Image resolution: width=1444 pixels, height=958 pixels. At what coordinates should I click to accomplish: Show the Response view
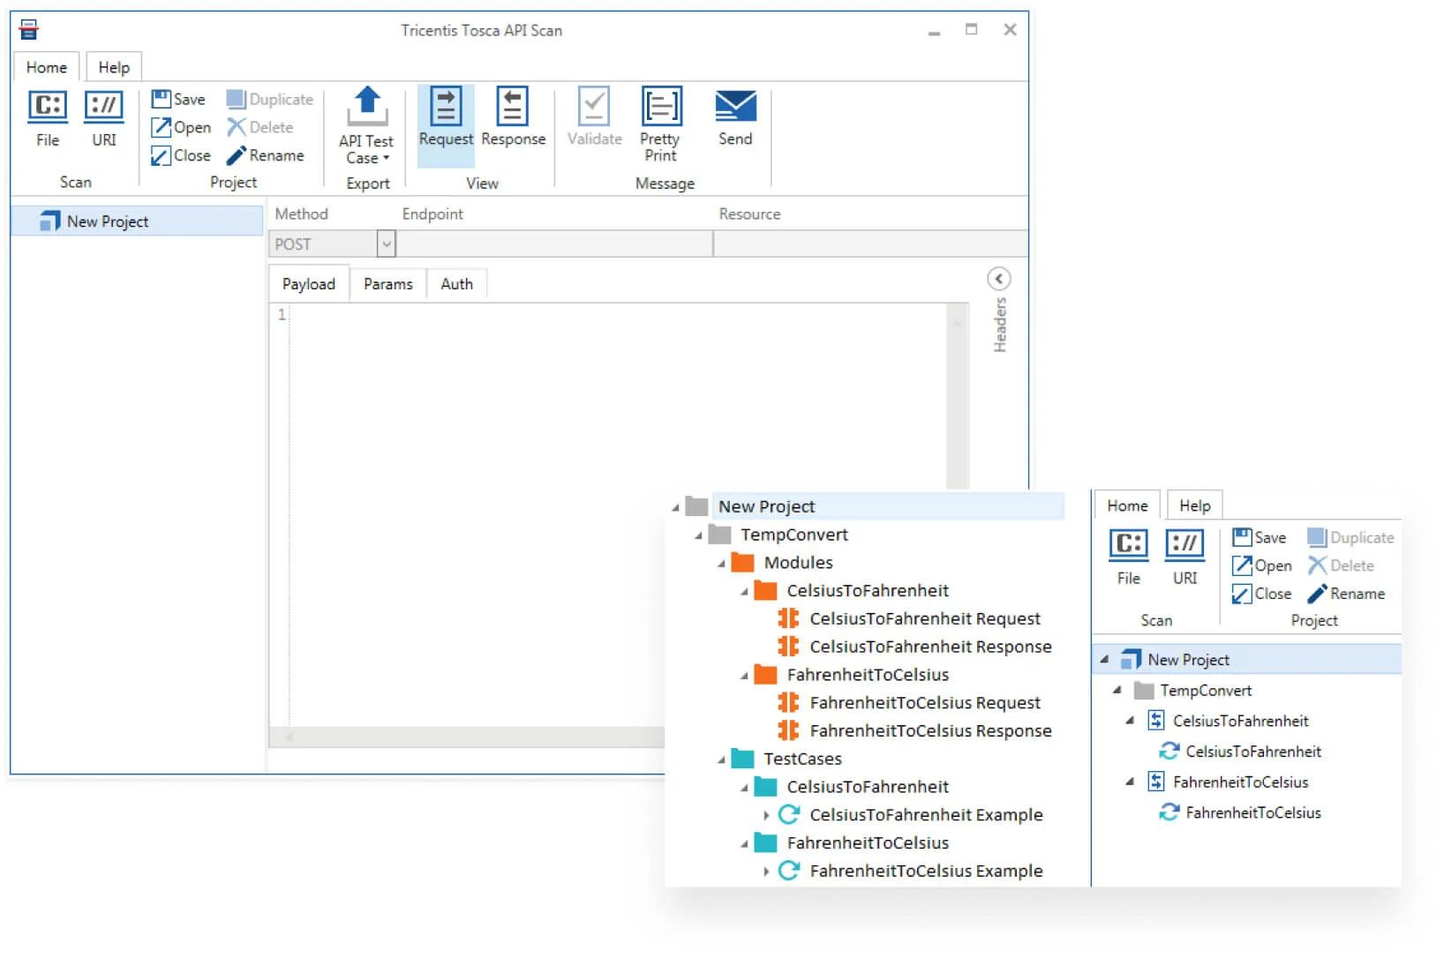click(x=513, y=109)
